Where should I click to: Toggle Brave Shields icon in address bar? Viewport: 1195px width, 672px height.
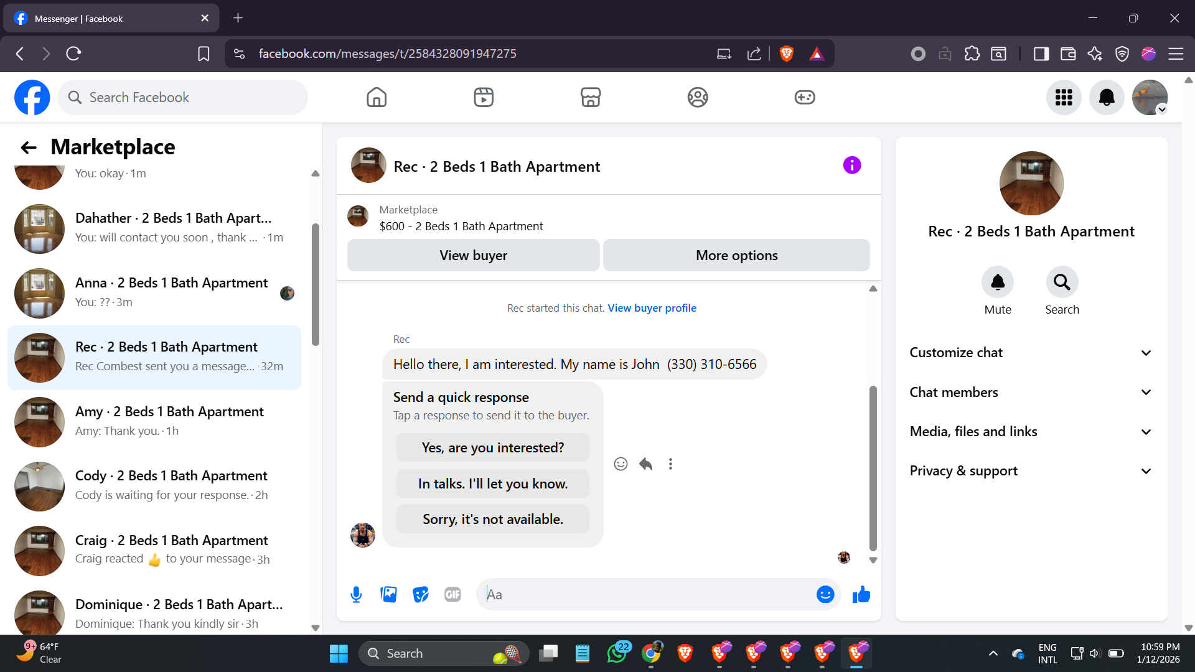tap(786, 54)
